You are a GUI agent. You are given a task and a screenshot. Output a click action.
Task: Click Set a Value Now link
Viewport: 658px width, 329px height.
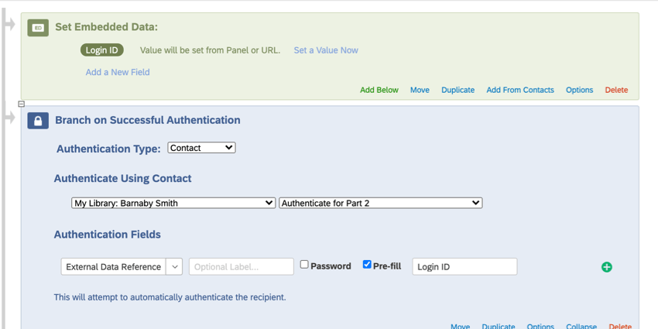tap(326, 50)
